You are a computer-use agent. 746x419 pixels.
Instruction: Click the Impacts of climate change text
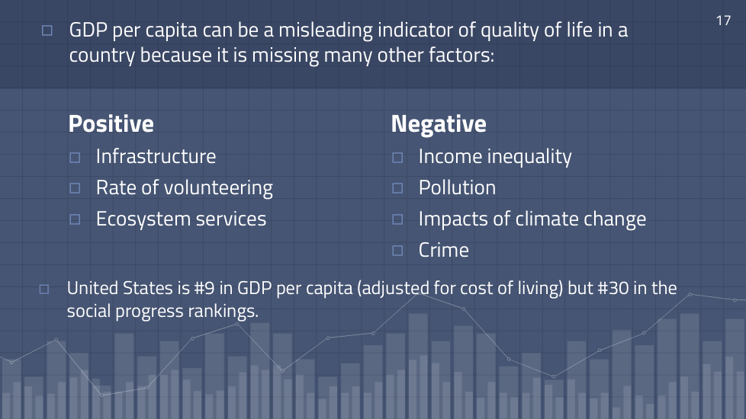click(x=532, y=219)
